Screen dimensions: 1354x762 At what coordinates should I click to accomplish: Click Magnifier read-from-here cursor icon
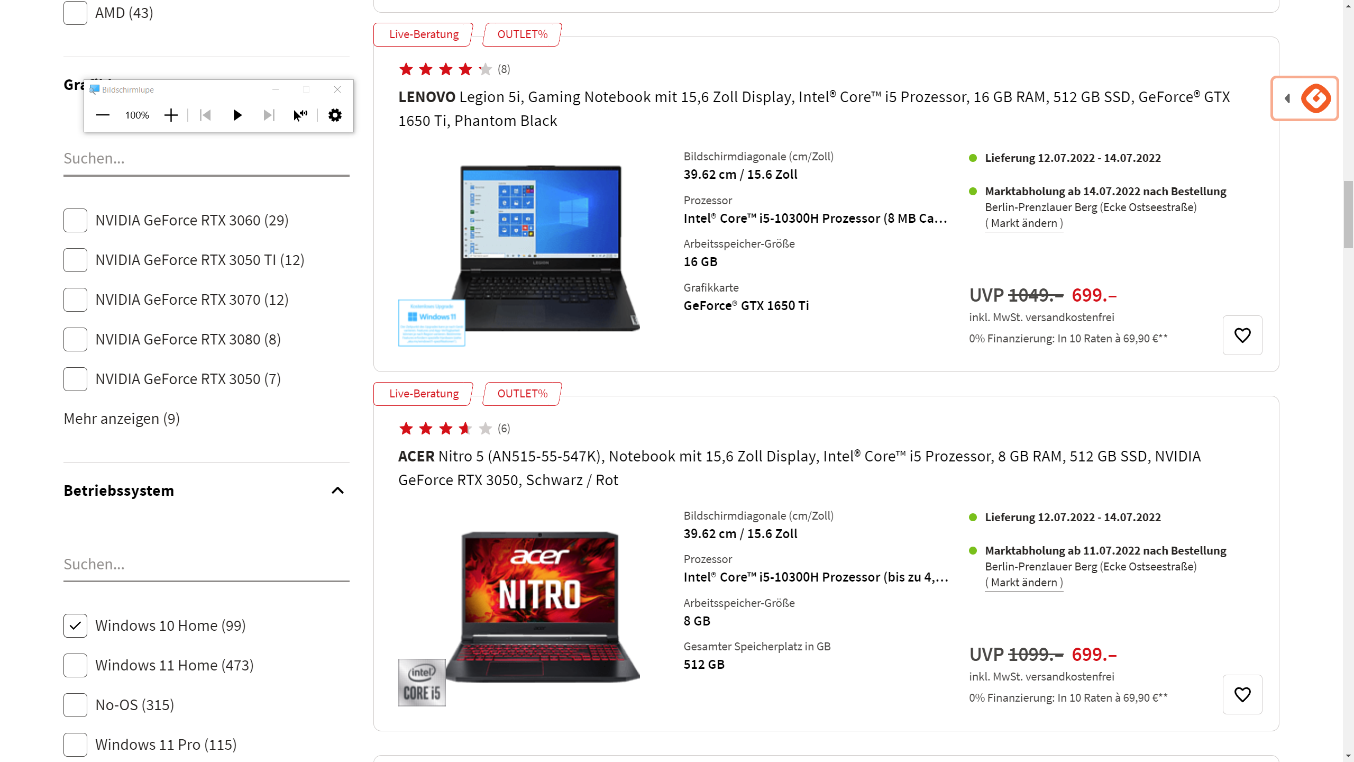tap(300, 115)
